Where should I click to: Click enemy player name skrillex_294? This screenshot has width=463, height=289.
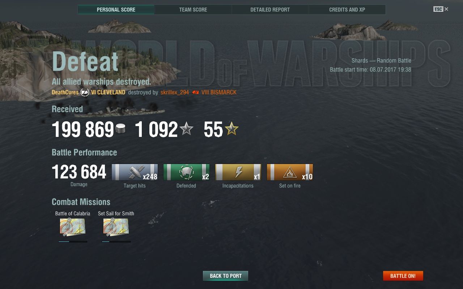pos(175,92)
